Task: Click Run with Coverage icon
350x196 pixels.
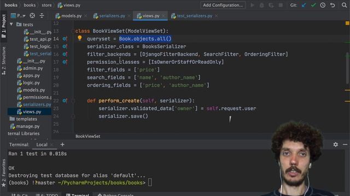Action: tap(271, 5)
